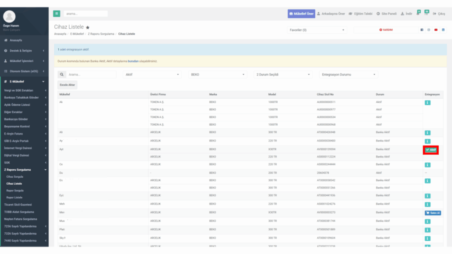Mark Cihaz Listele as favorite with star
This screenshot has width=452, height=254.
[88, 28]
